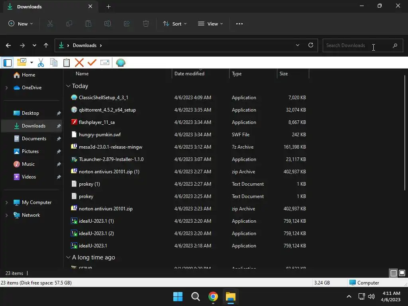The height and width of the screenshot is (306, 408).
Task: Sort by the Size column header
Action: click(x=284, y=74)
